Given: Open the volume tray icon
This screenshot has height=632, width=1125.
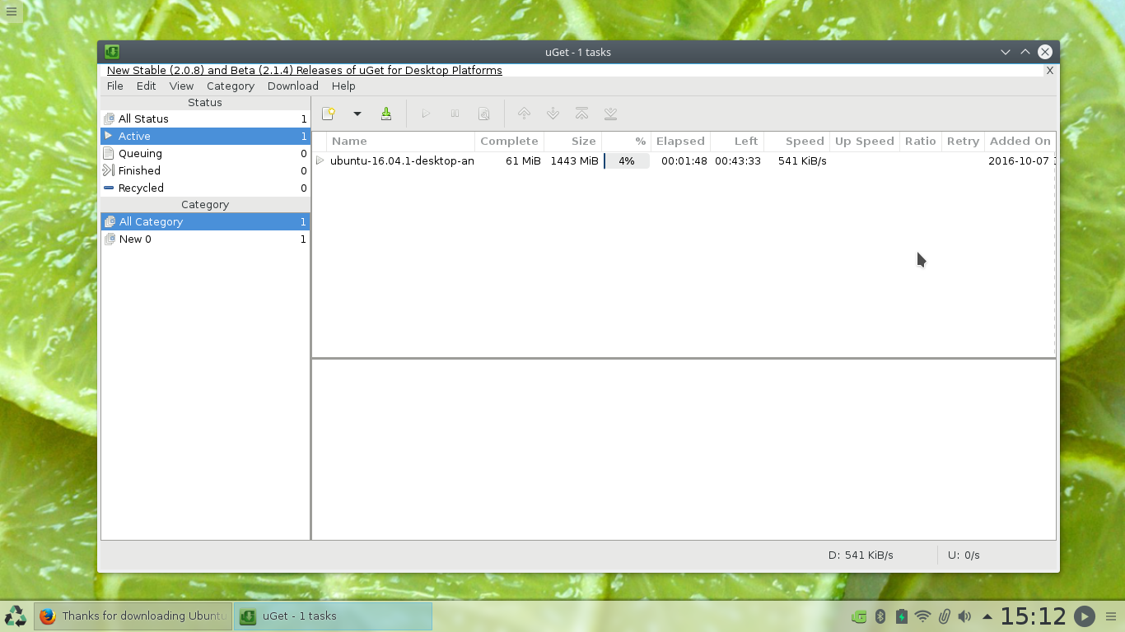Looking at the screenshot, I should tap(964, 616).
